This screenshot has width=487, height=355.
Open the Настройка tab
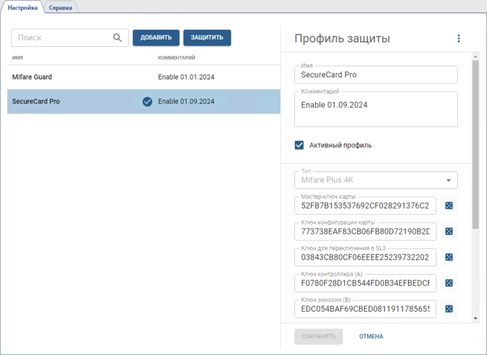pyautogui.click(x=23, y=7)
